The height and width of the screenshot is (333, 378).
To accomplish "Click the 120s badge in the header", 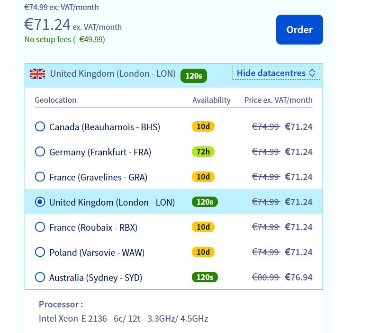I will (194, 76).
